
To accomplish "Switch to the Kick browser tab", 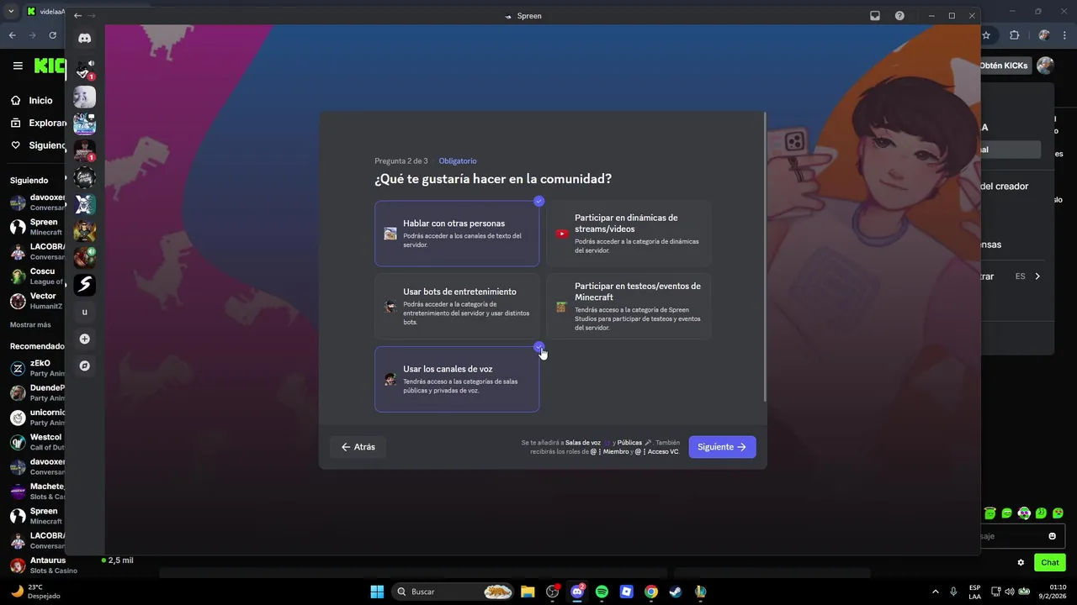I will [x=44, y=11].
